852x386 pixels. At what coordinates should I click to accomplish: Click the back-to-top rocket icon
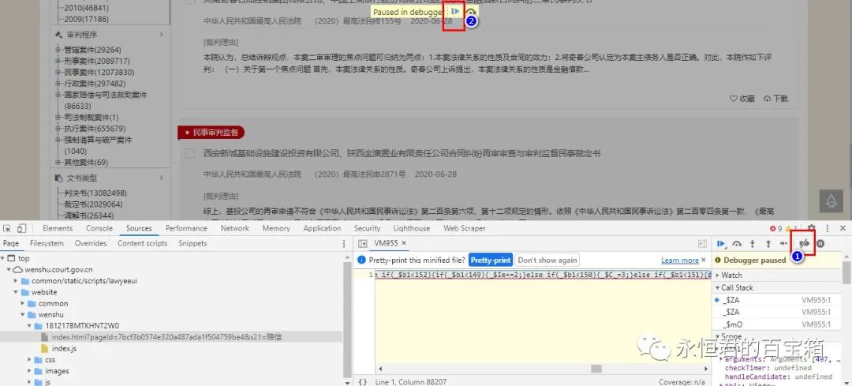[x=831, y=201]
